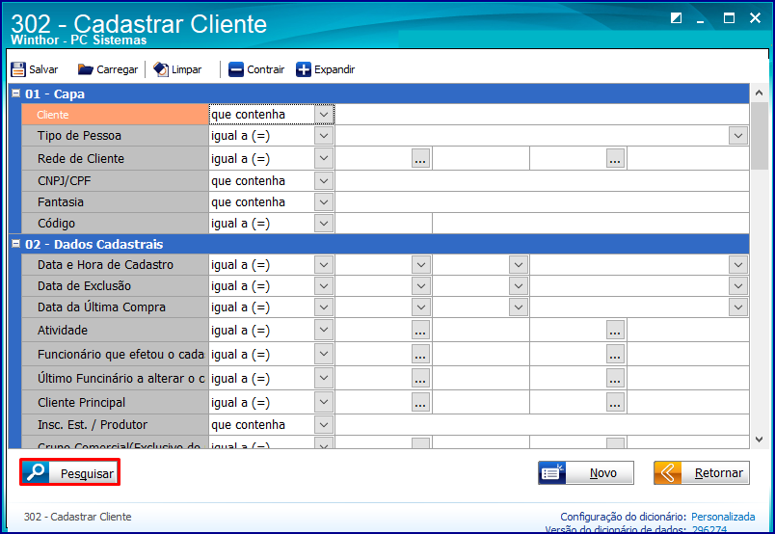Click the Limpar toolbar label

186,69
